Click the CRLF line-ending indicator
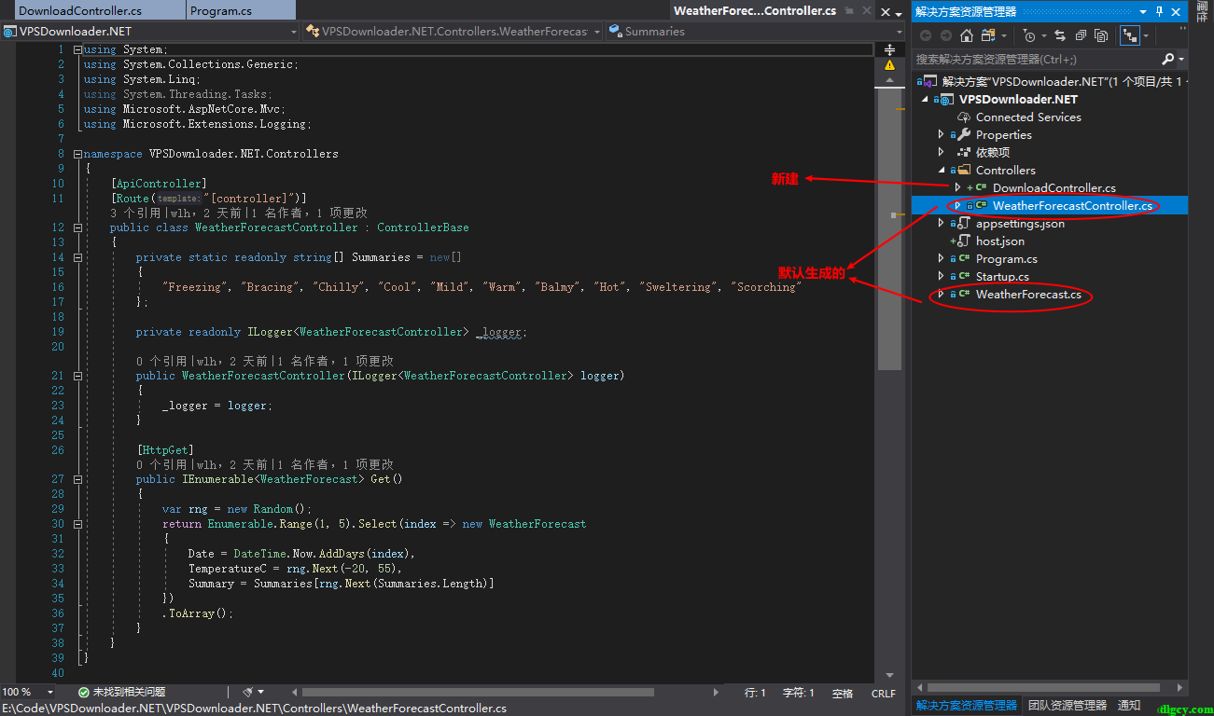The height and width of the screenshot is (716, 1214). [883, 693]
